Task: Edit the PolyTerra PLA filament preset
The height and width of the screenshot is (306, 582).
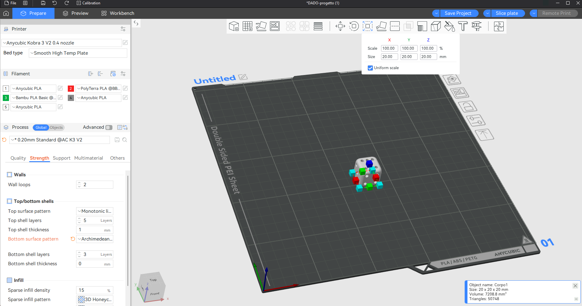Action: click(x=125, y=88)
